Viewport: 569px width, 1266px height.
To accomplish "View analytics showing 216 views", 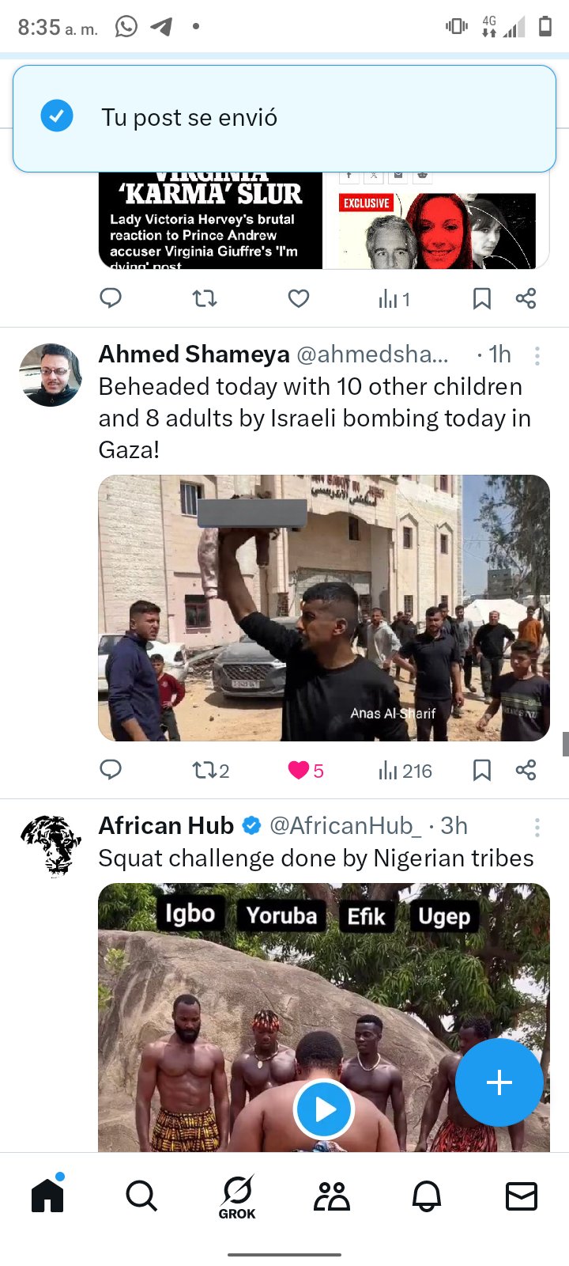I will pyautogui.click(x=405, y=771).
